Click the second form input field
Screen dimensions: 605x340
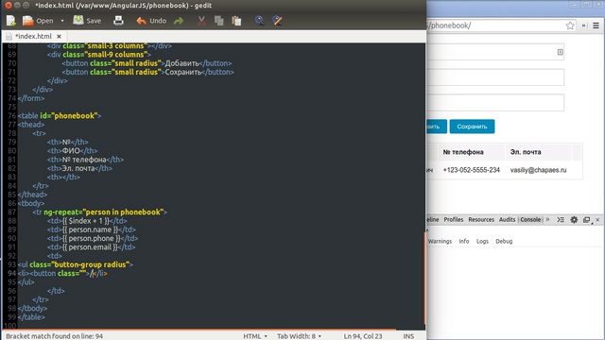click(495, 77)
